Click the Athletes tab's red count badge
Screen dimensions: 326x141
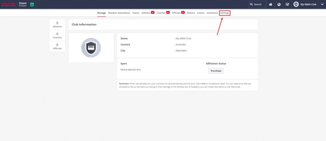[x=153, y=12]
